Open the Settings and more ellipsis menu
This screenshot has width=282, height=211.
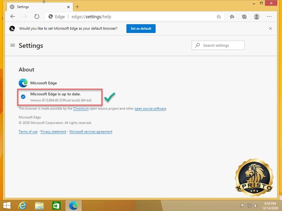click(269, 16)
